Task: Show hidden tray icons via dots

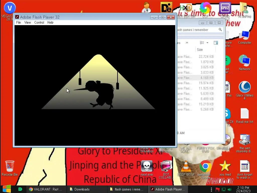Action: click(x=211, y=189)
